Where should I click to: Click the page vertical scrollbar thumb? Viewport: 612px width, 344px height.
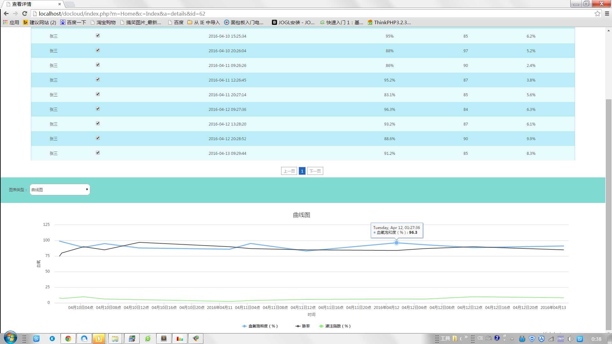coord(608,215)
